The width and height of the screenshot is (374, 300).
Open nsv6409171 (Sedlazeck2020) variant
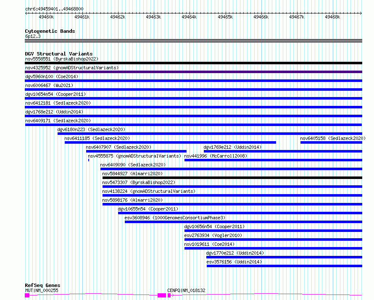[58, 121]
